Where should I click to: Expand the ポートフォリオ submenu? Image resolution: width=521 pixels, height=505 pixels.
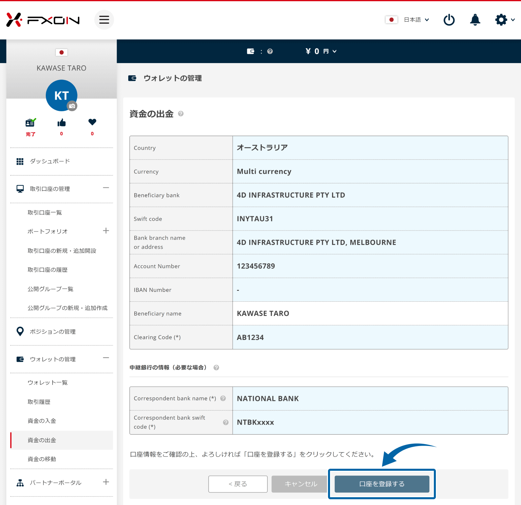coord(106,231)
